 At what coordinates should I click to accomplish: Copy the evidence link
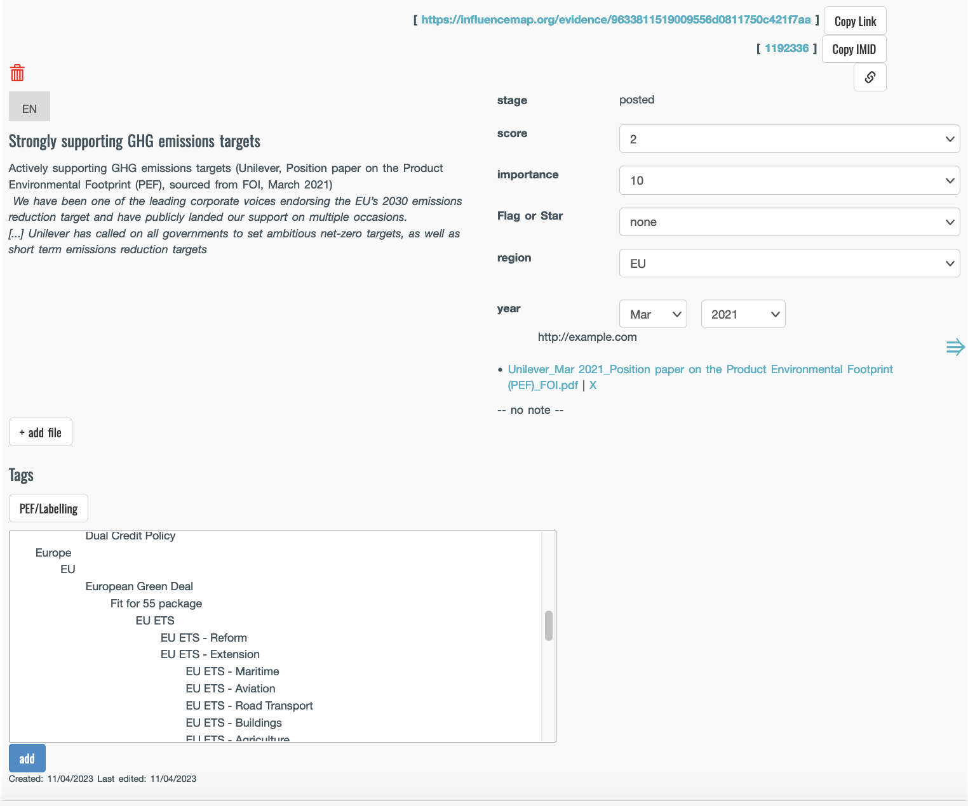[x=855, y=21]
